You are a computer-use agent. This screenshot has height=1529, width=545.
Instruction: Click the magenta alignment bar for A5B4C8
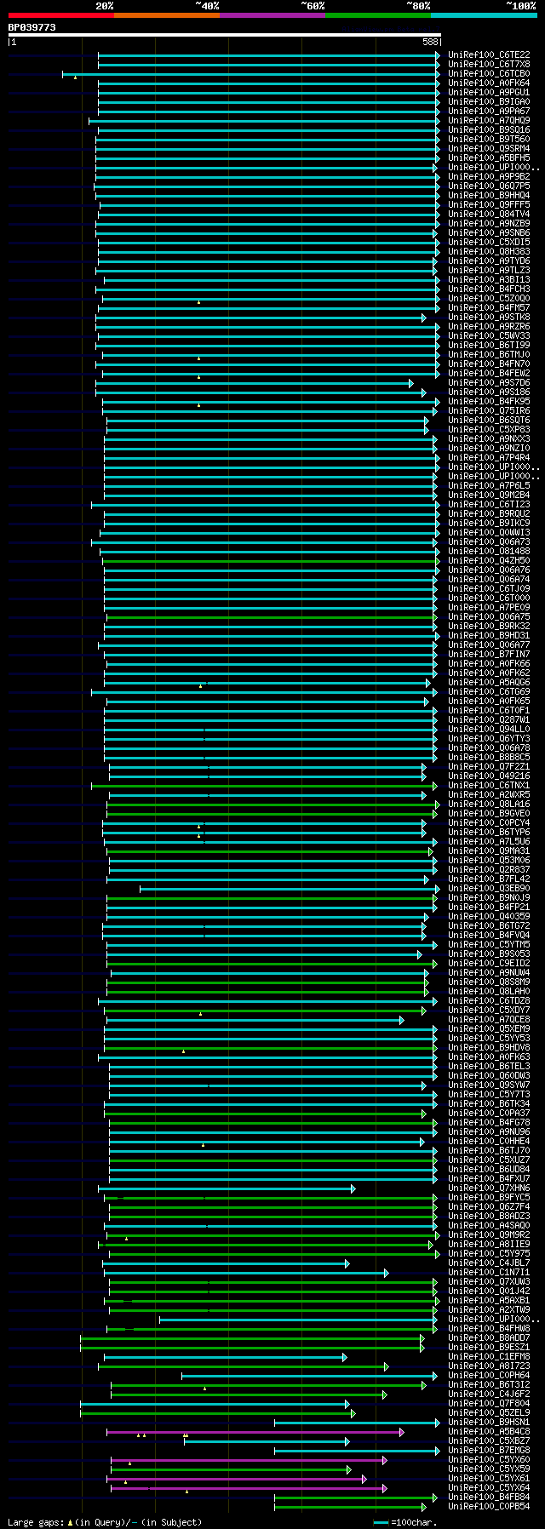pos(255,1432)
